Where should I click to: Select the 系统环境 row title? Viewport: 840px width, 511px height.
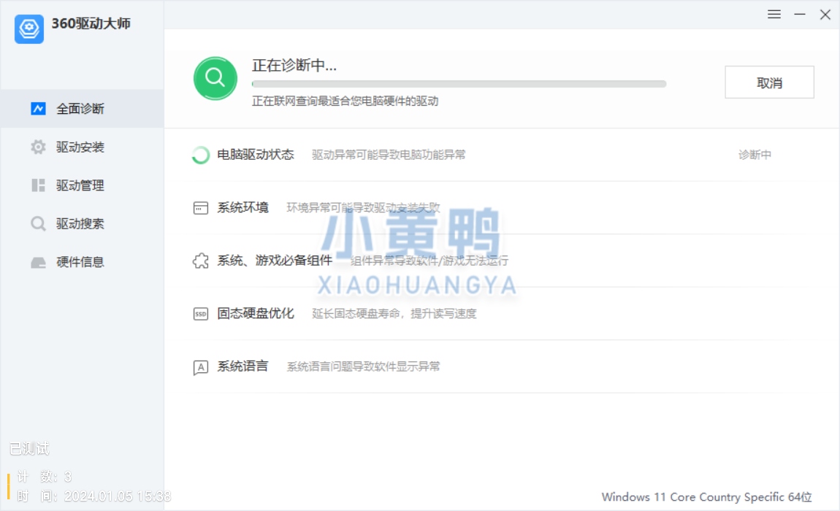pyautogui.click(x=243, y=208)
